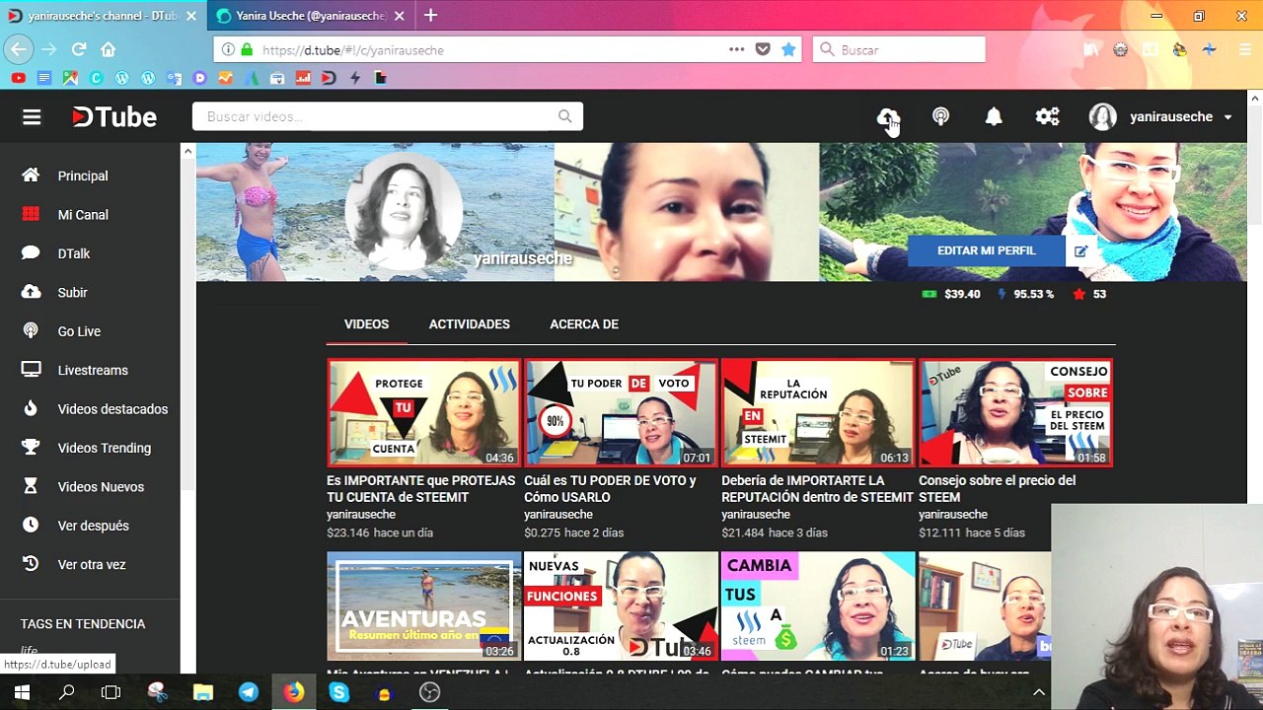Viewport: 1263px width, 710px height.
Task: Click Firefox Buscar search box
Action: coord(899,50)
